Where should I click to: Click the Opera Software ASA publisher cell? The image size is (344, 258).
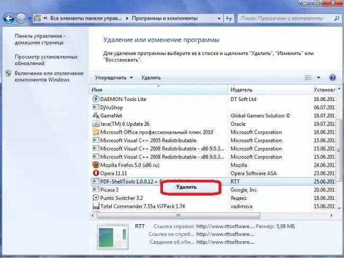click(x=254, y=173)
